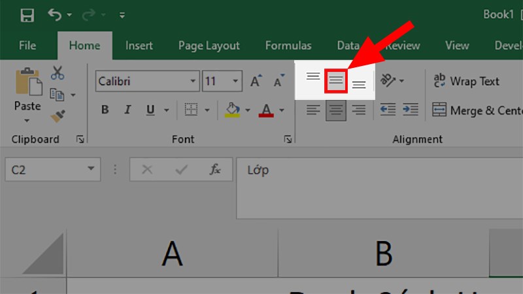Decrease indent icon
Screen dimensions: 523x294
pos(388,110)
